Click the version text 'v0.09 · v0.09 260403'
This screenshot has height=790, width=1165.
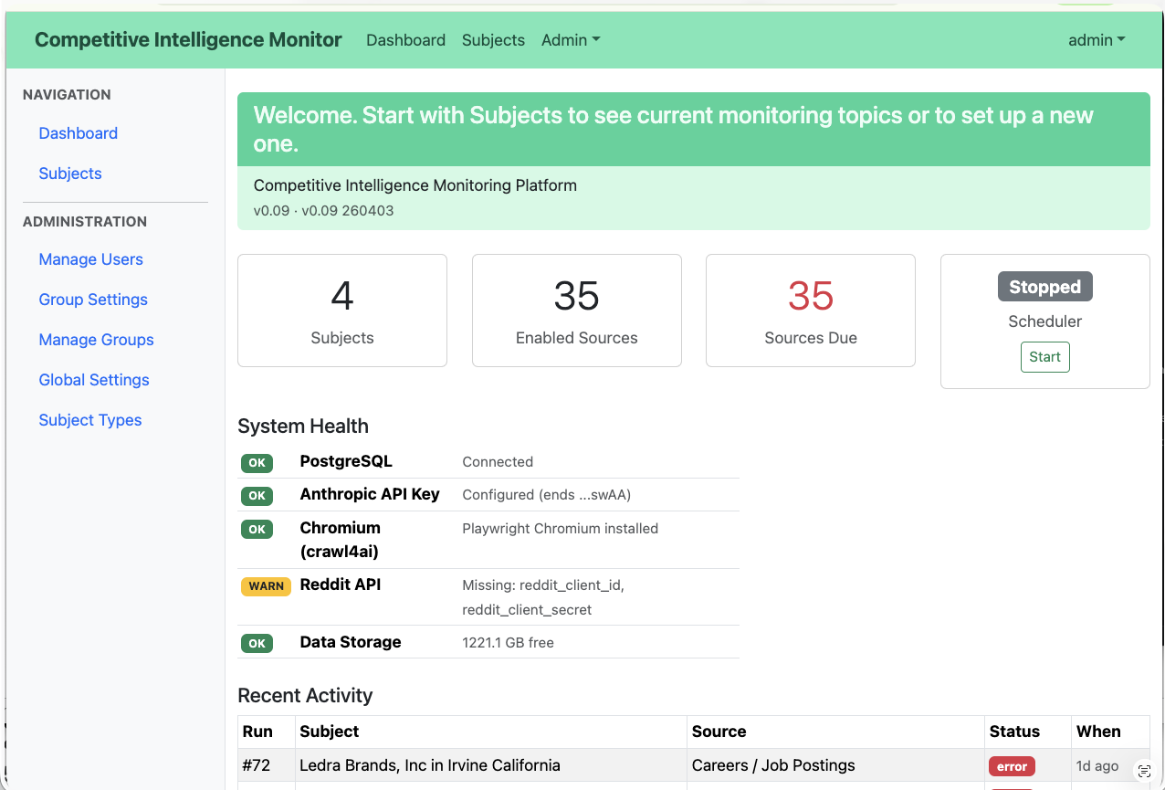[x=324, y=210]
